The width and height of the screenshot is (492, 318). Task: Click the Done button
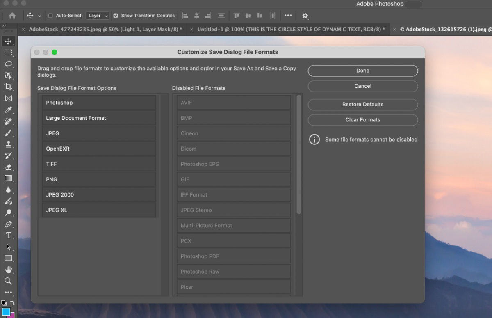(363, 71)
